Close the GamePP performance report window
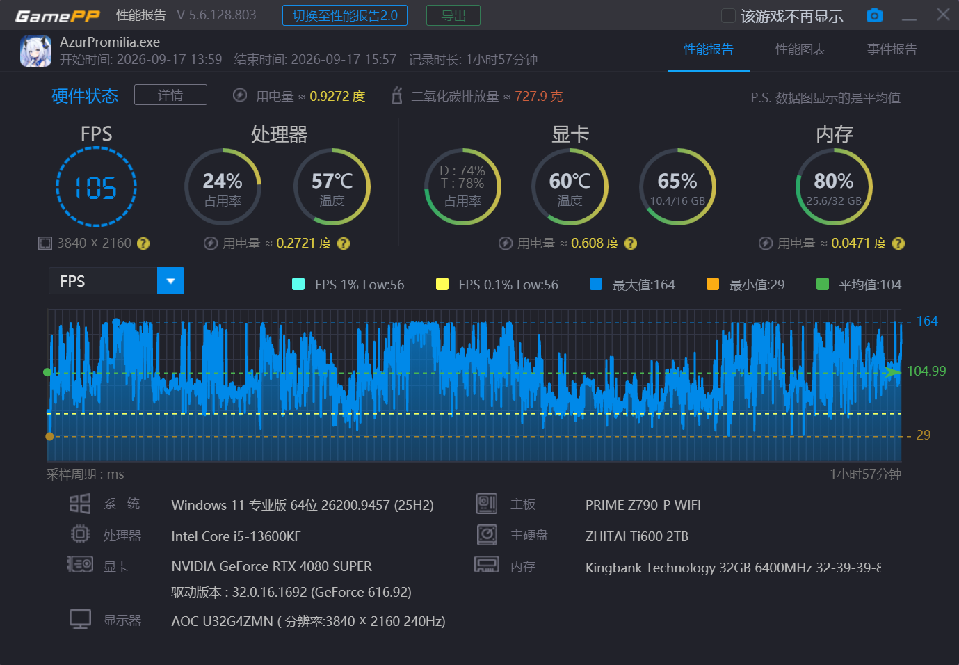The height and width of the screenshot is (665, 959). (943, 15)
